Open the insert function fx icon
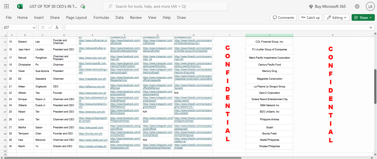This screenshot has width=377, height=159. 57,27
